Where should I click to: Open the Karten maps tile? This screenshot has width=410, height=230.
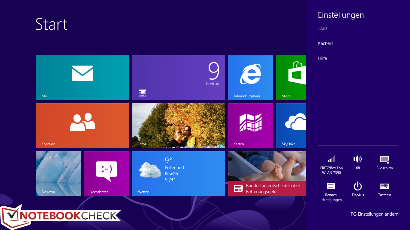click(251, 126)
